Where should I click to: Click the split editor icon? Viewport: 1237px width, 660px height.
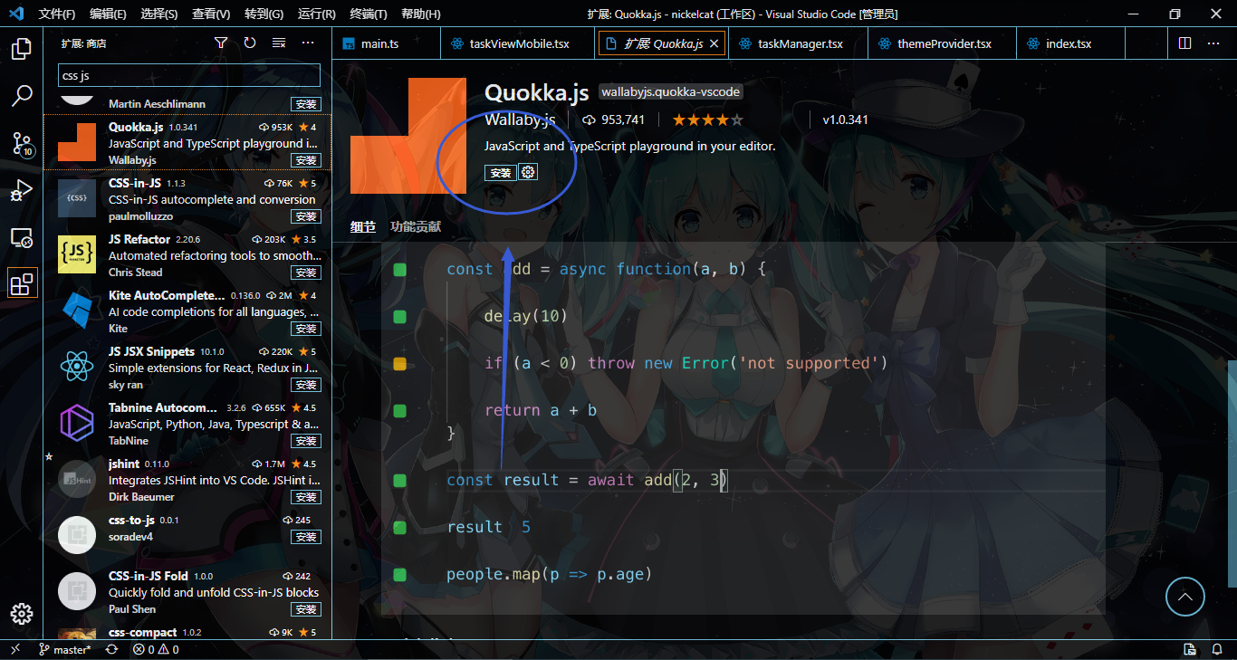1184,43
